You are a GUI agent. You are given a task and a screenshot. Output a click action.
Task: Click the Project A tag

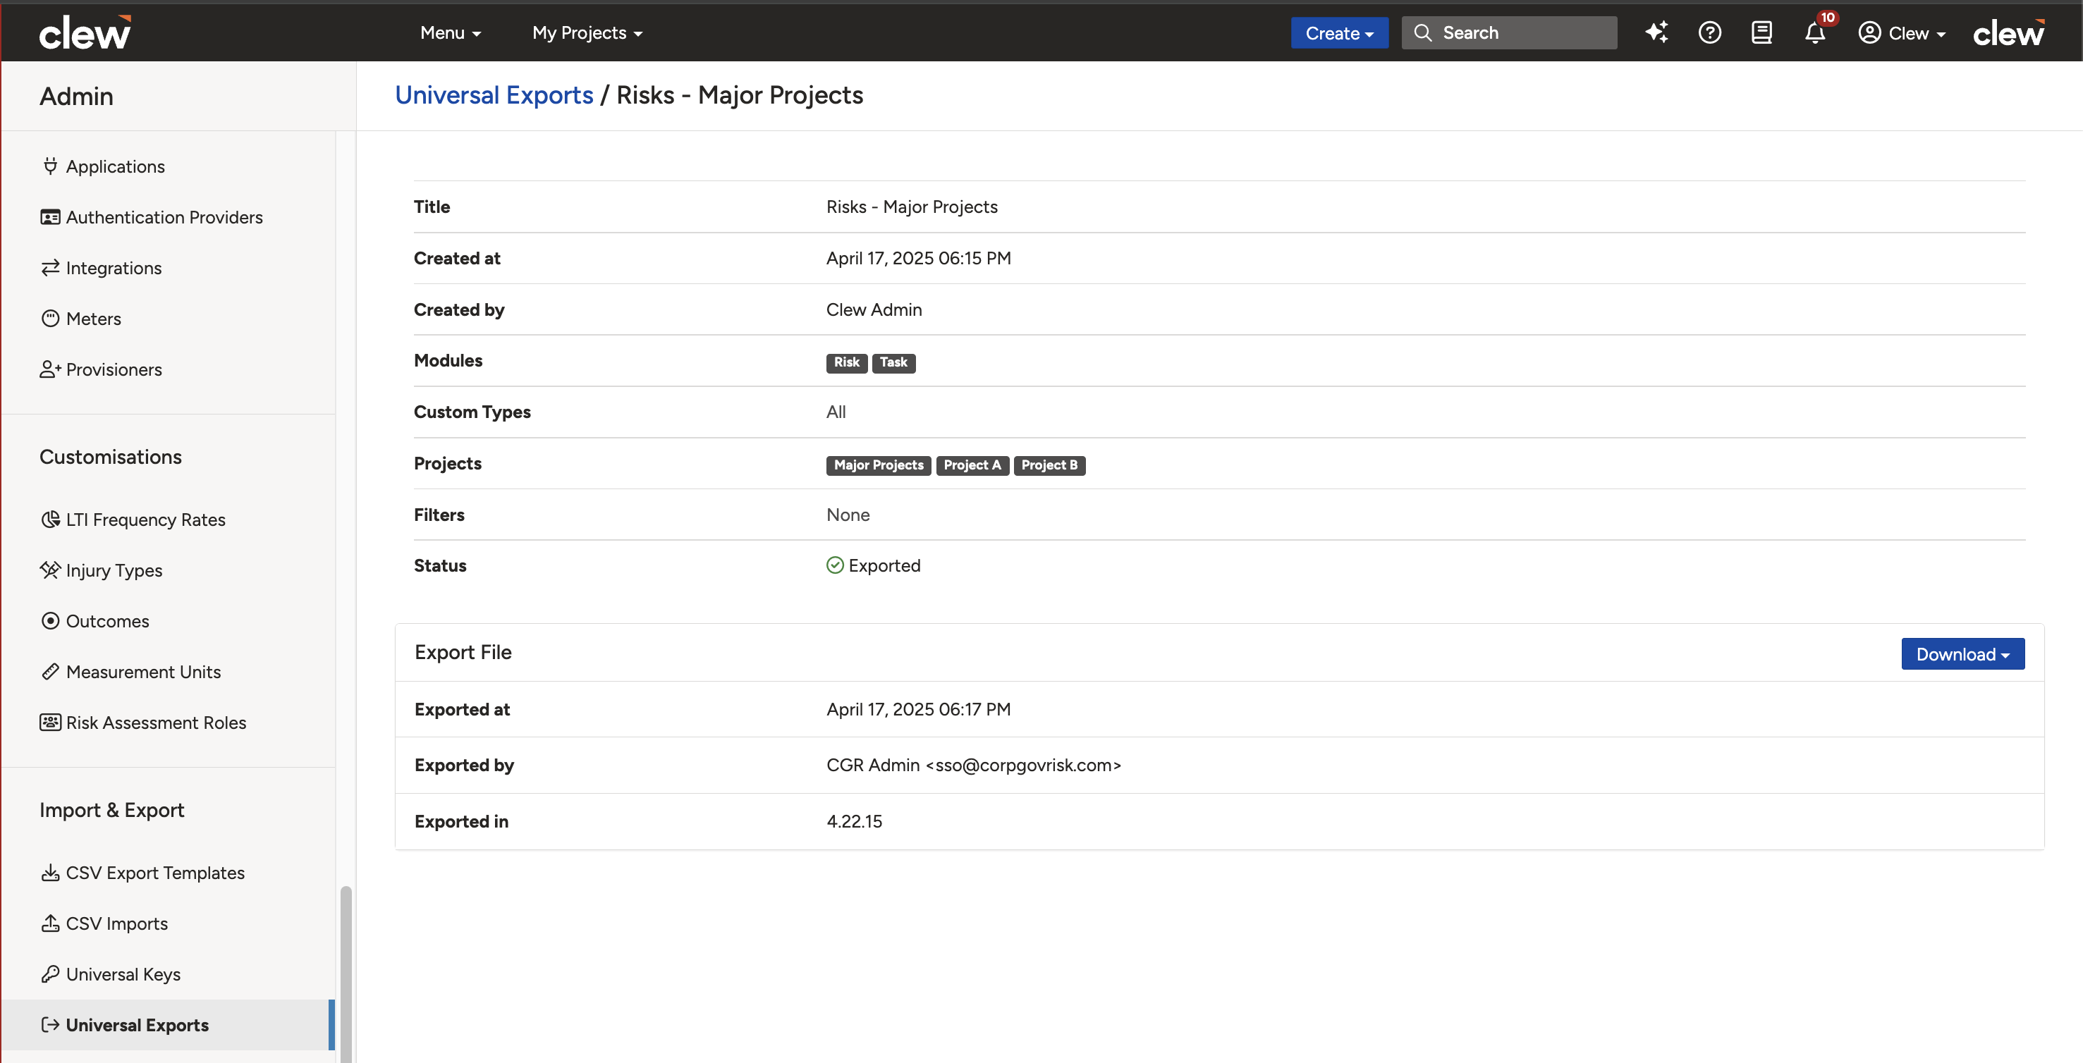(x=972, y=465)
